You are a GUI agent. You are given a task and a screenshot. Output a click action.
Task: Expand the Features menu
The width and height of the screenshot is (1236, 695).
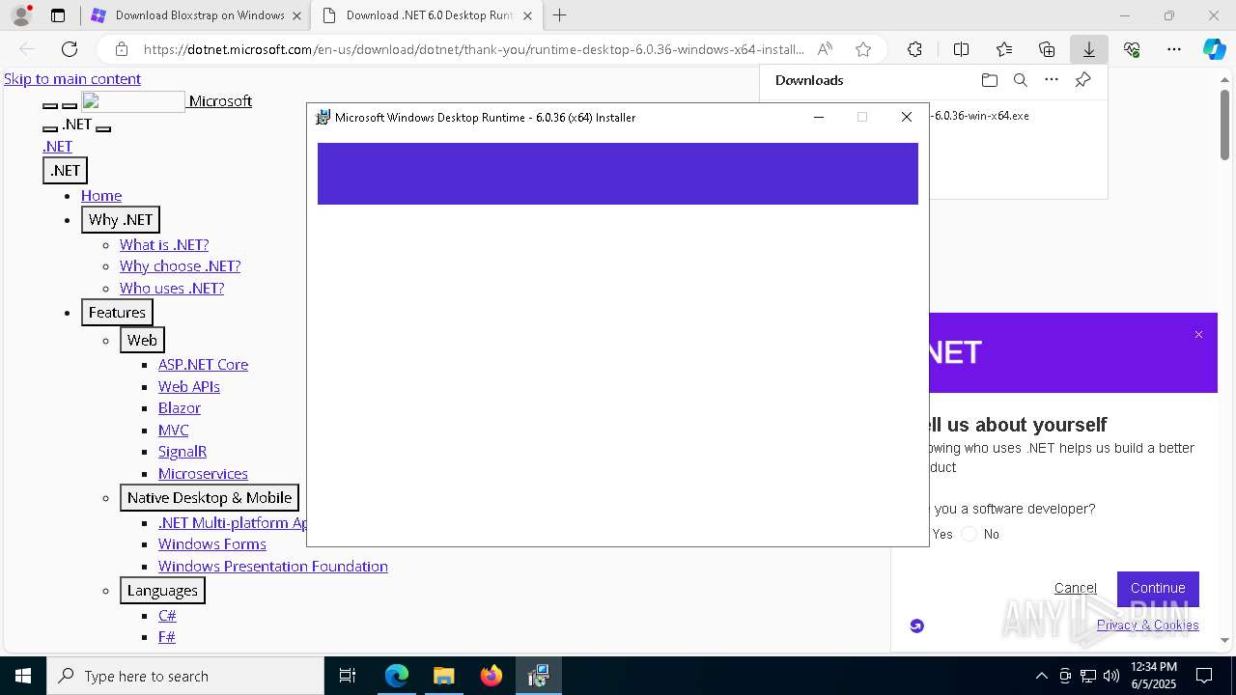point(117,312)
